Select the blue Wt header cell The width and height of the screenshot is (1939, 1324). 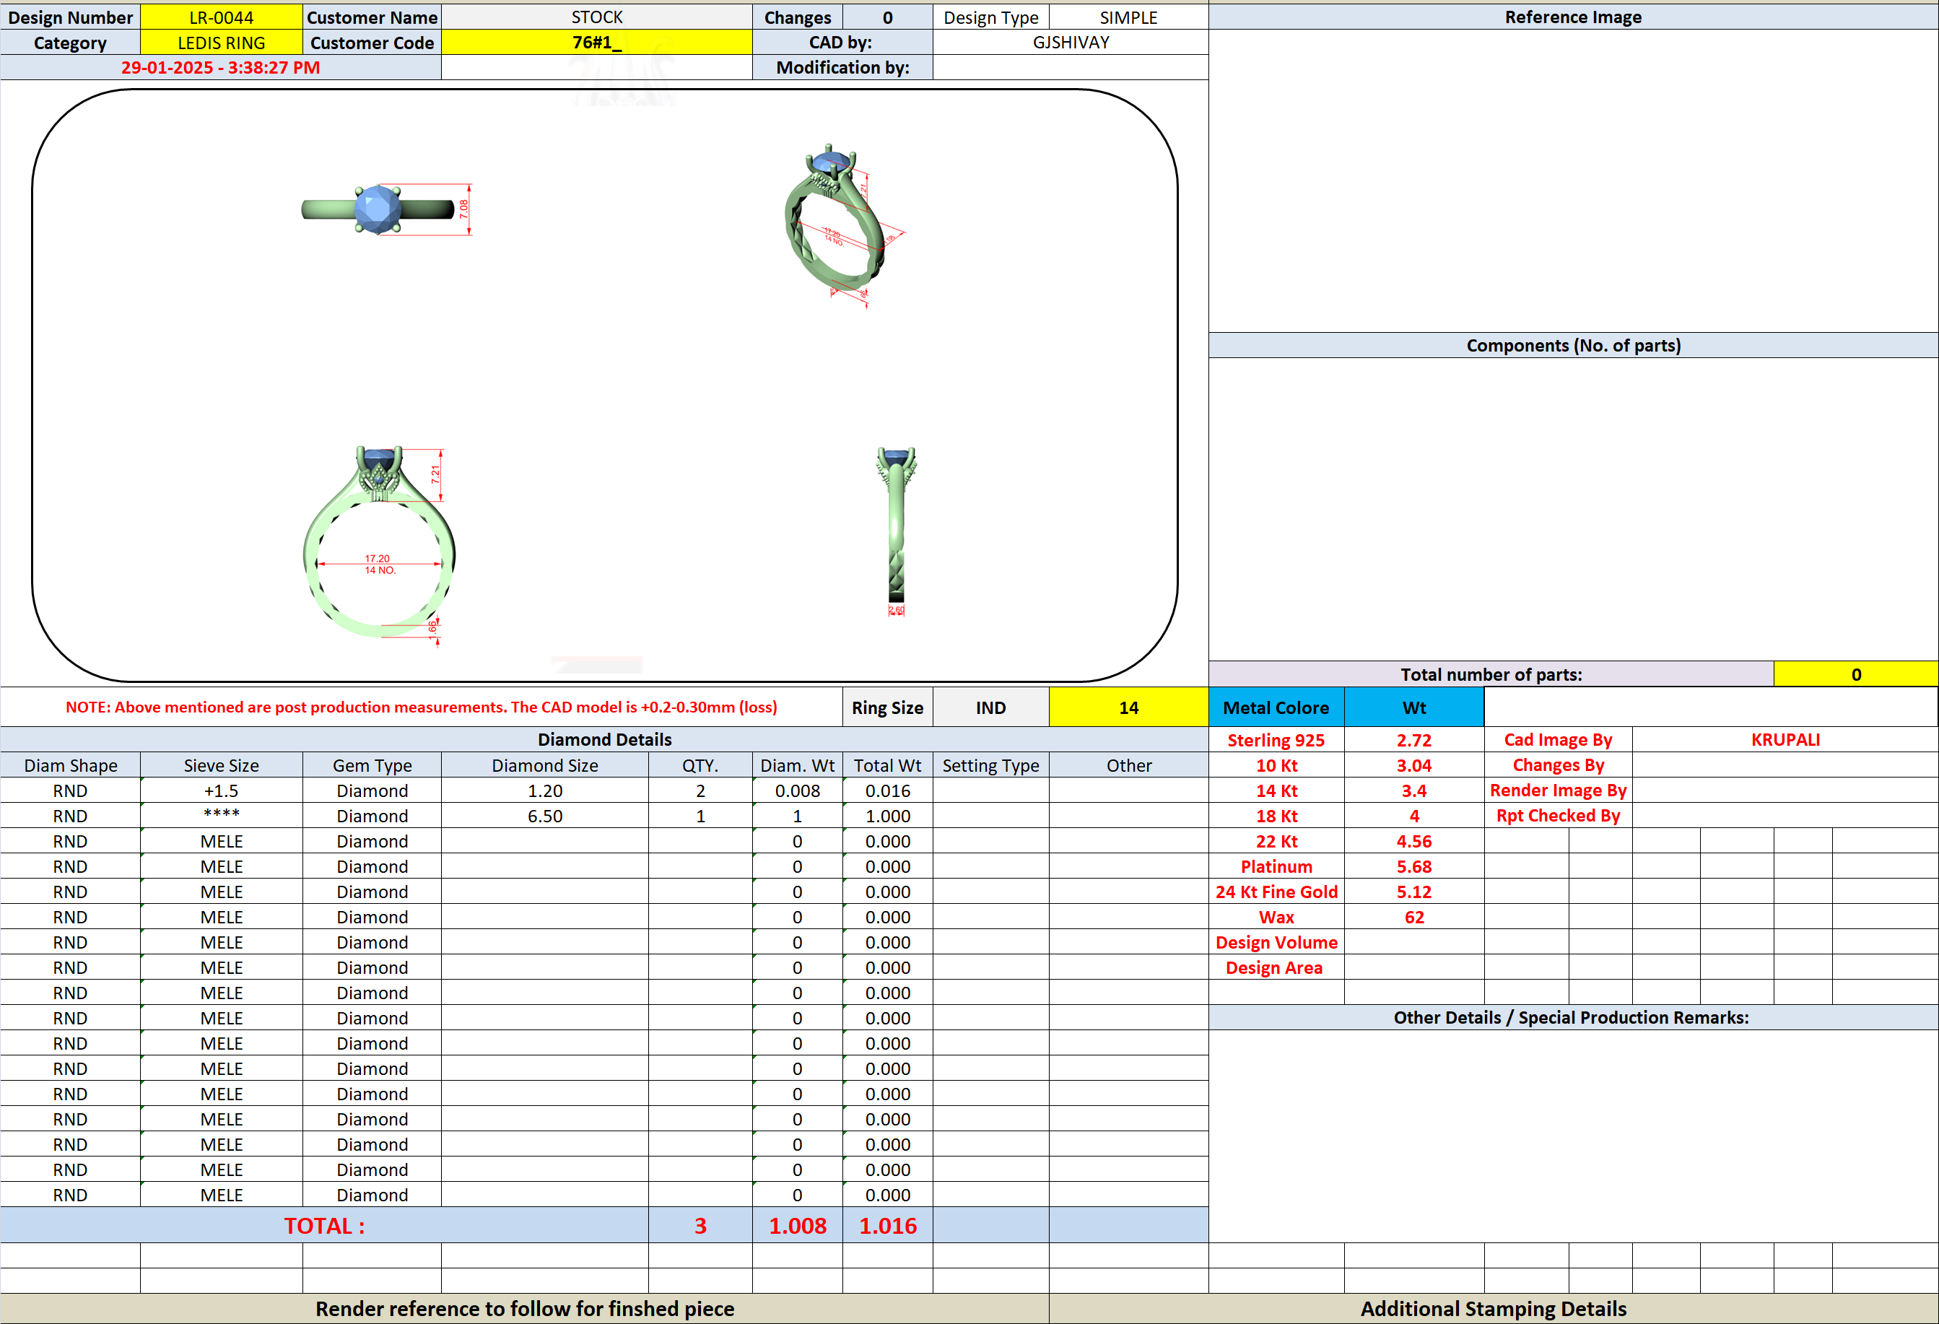tap(1414, 707)
